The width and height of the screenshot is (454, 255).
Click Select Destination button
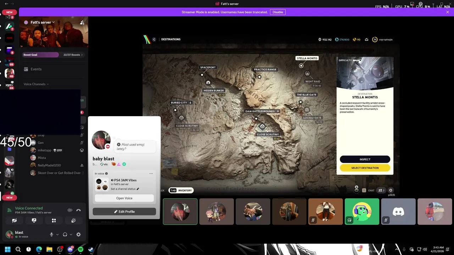click(x=365, y=168)
